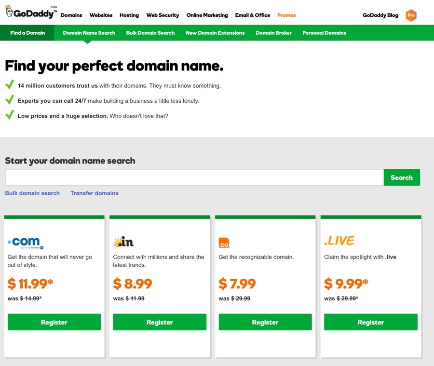Screen dimensions: 434x366
Task: Register the .com domain
Action: click(54, 322)
